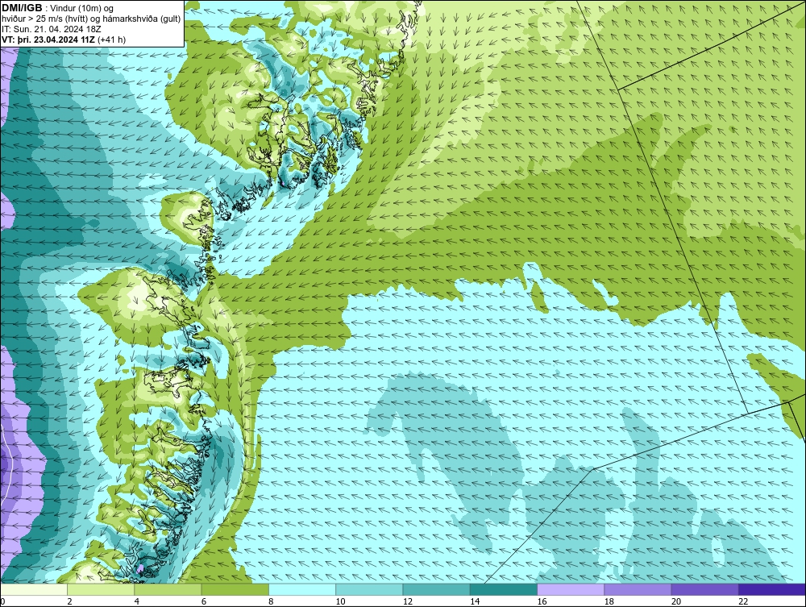
Task: Select the violet swatch between 20 and 22
Action: 704,589
